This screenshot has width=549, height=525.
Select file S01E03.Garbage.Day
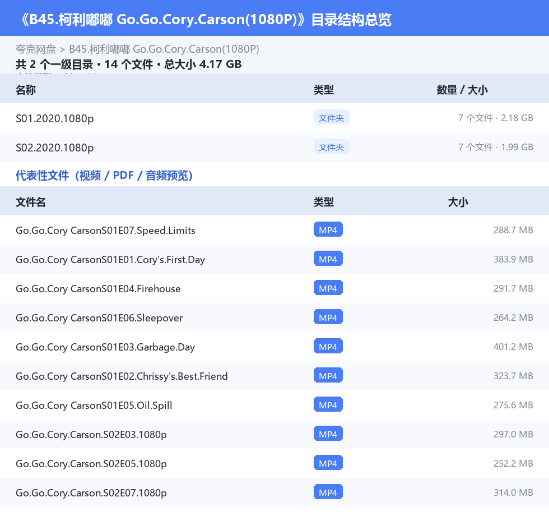[x=105, y=347]
